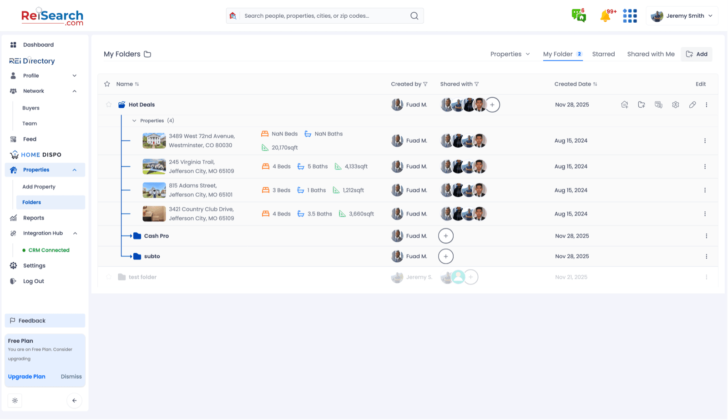
Task: Toggle light/dark theme sun icon
Action: click(15, 400)
